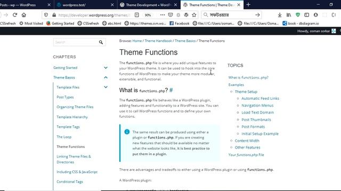
Task: Open the CSSrefresh bookmark with globe icon
Action: tap(88, 23)
